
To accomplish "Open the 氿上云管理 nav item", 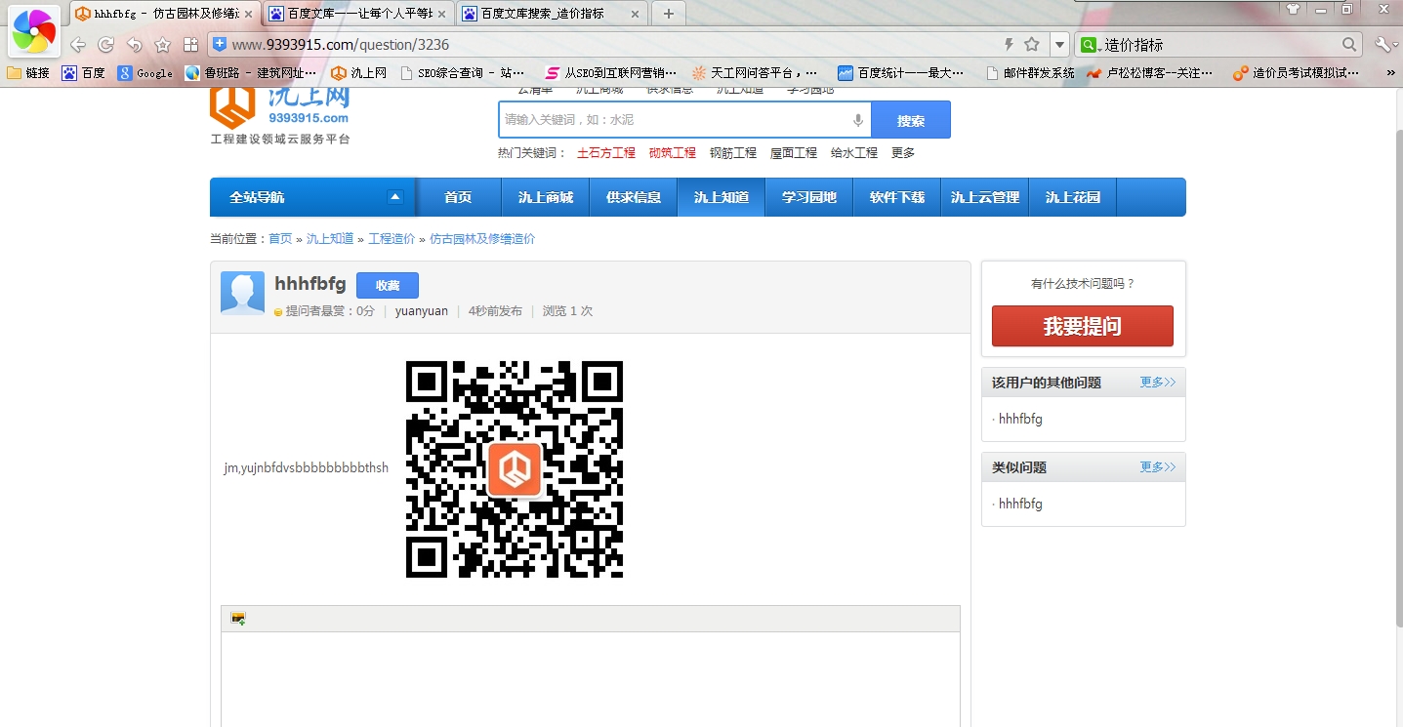I will click(x=985, y=197).
